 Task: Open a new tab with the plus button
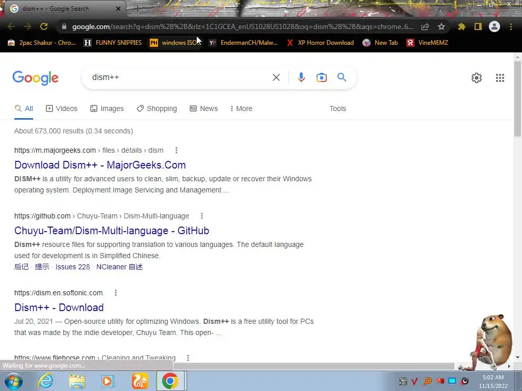[x=137, y=9]
